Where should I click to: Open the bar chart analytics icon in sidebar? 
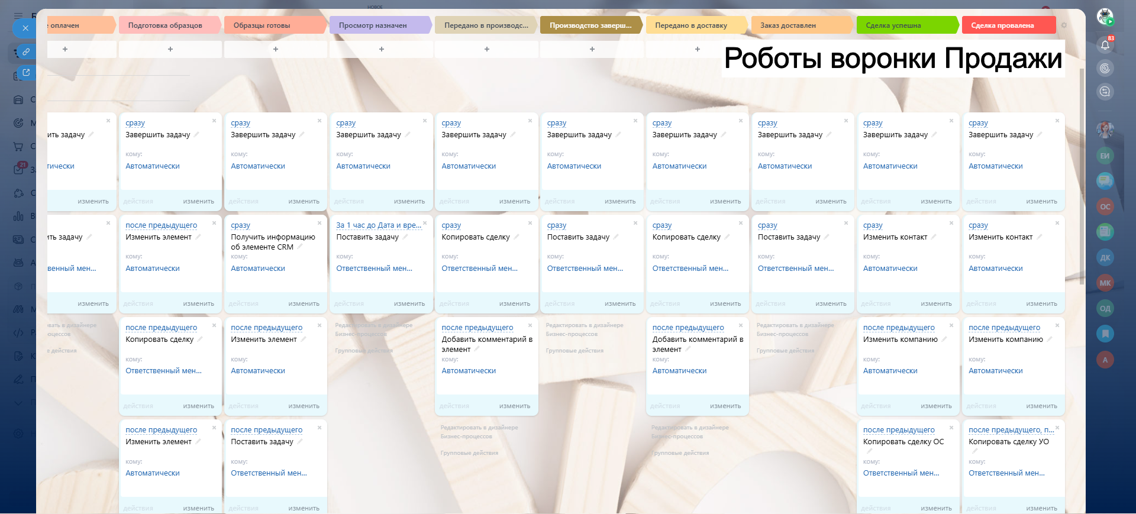coord(18,216)
